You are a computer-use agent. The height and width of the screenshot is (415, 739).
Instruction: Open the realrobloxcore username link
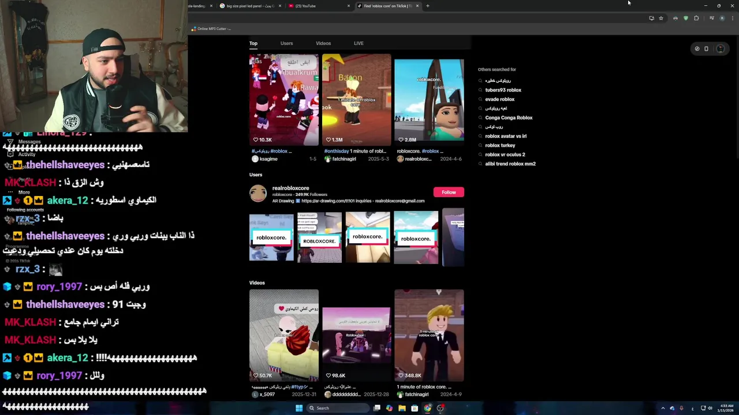point(290,188)
